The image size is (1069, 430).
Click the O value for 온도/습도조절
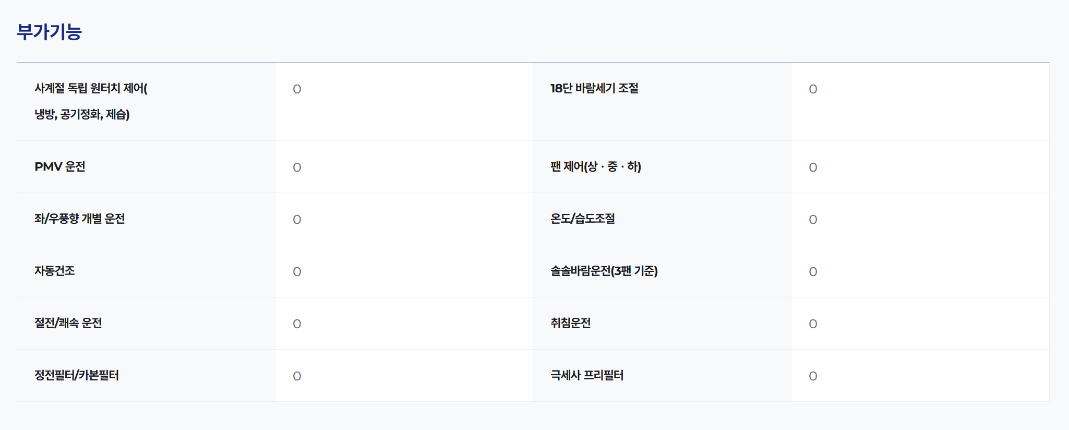813,220
